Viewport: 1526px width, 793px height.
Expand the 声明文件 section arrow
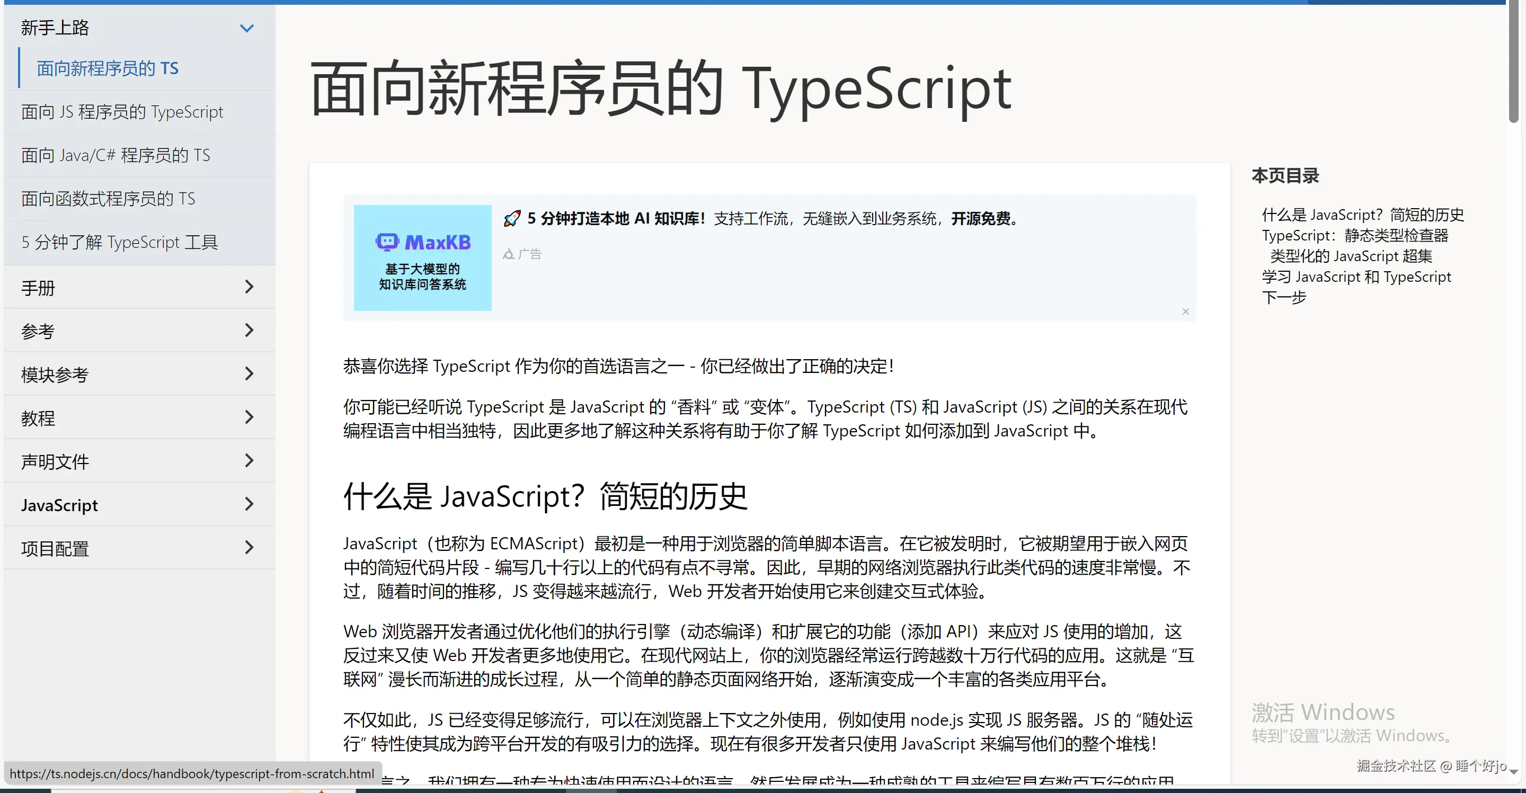pyautogui.click(x=249, y=461)
